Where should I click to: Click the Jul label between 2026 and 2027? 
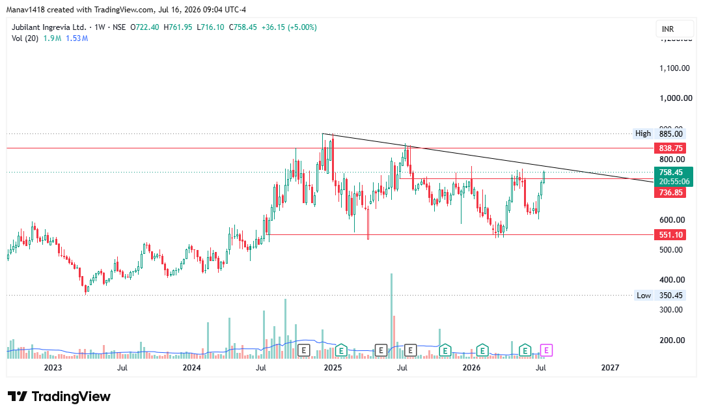coord(541,368)
